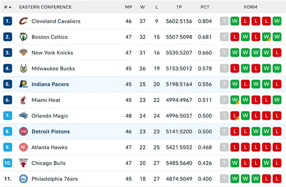Click the FORM column header
Viewport: 286px width, 187px height.
[251, 7]
